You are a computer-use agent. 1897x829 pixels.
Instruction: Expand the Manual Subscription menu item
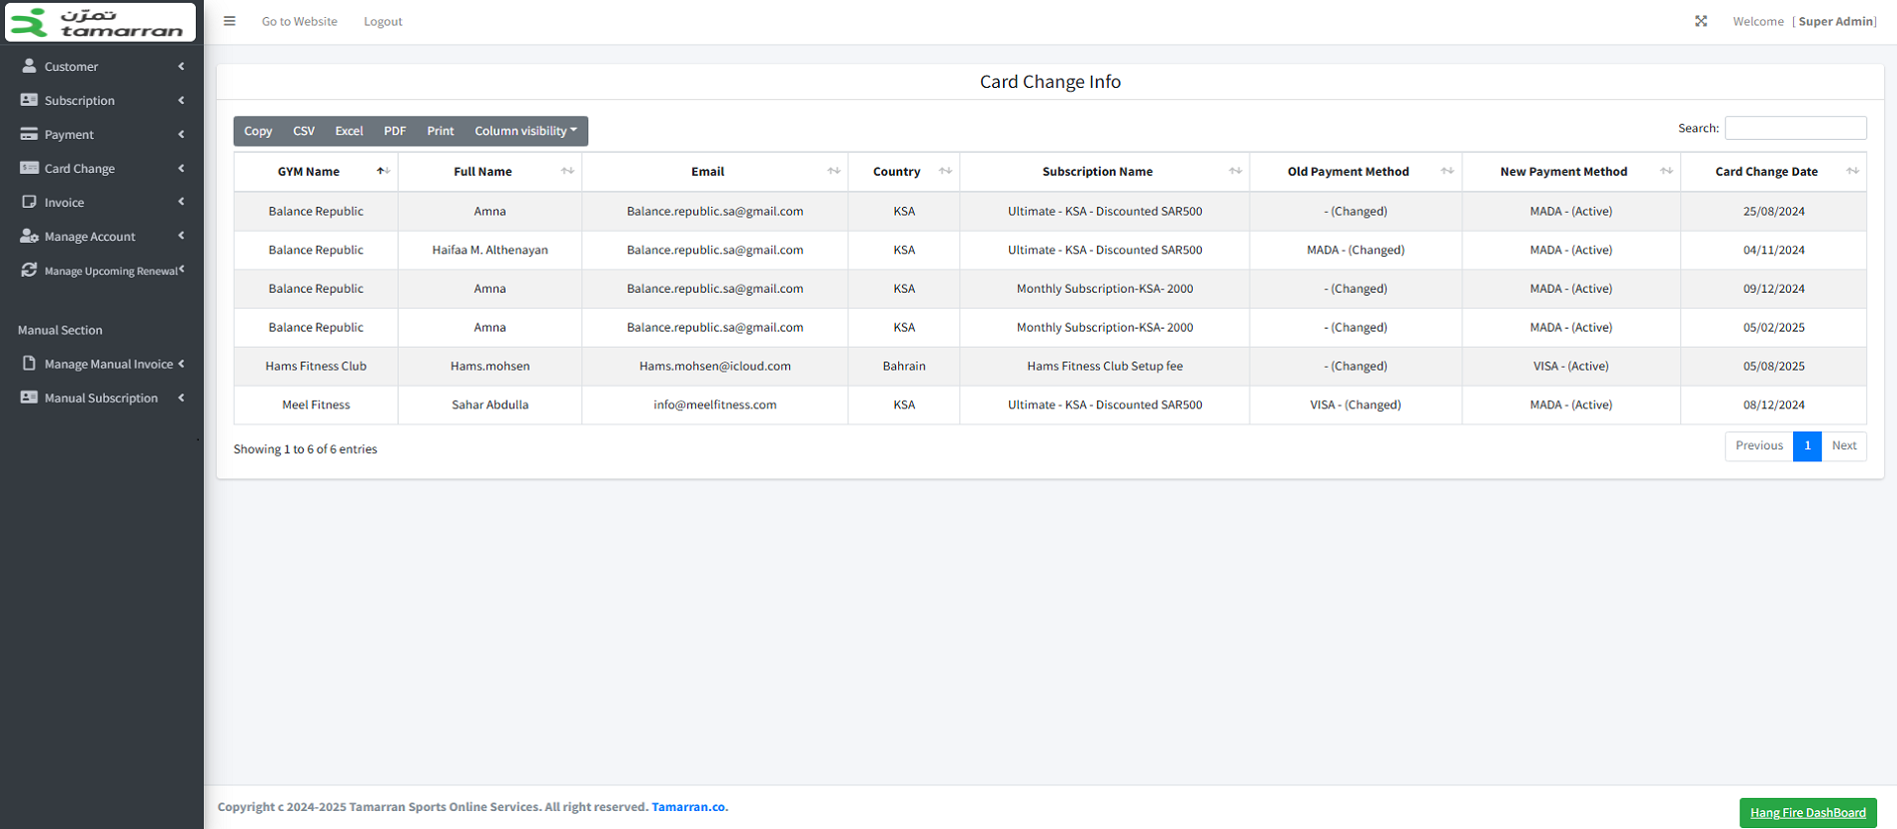[x=100, y=398]
